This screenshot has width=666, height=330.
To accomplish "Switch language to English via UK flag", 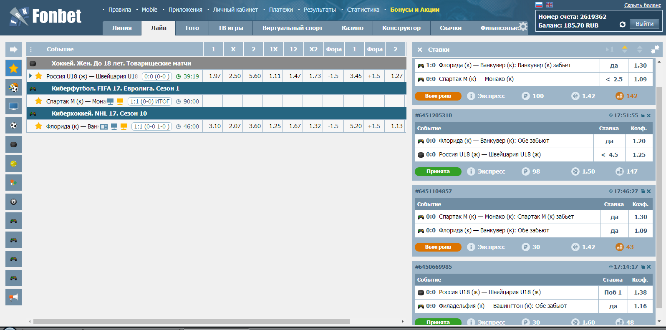I will (549, 5).
